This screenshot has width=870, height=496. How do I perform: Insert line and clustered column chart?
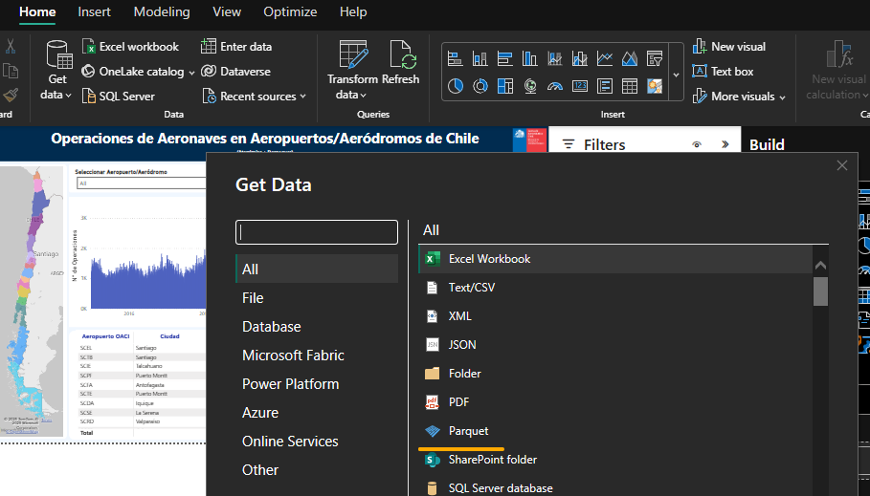click(x=580, y=58)
